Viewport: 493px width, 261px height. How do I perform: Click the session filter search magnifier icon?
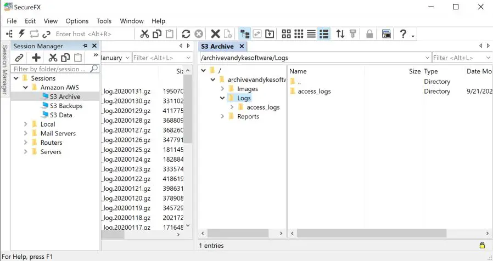tap(94, 69)
